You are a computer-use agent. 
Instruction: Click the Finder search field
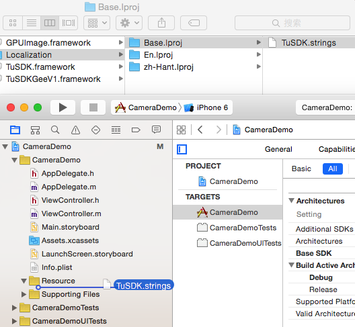pyautogui.click(x=292, y=23)
